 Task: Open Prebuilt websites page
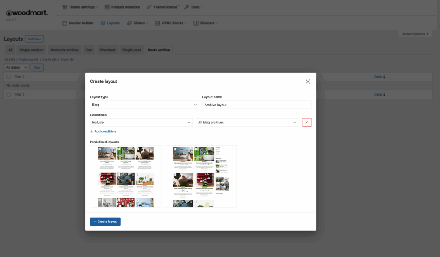[x=122, y=7]
